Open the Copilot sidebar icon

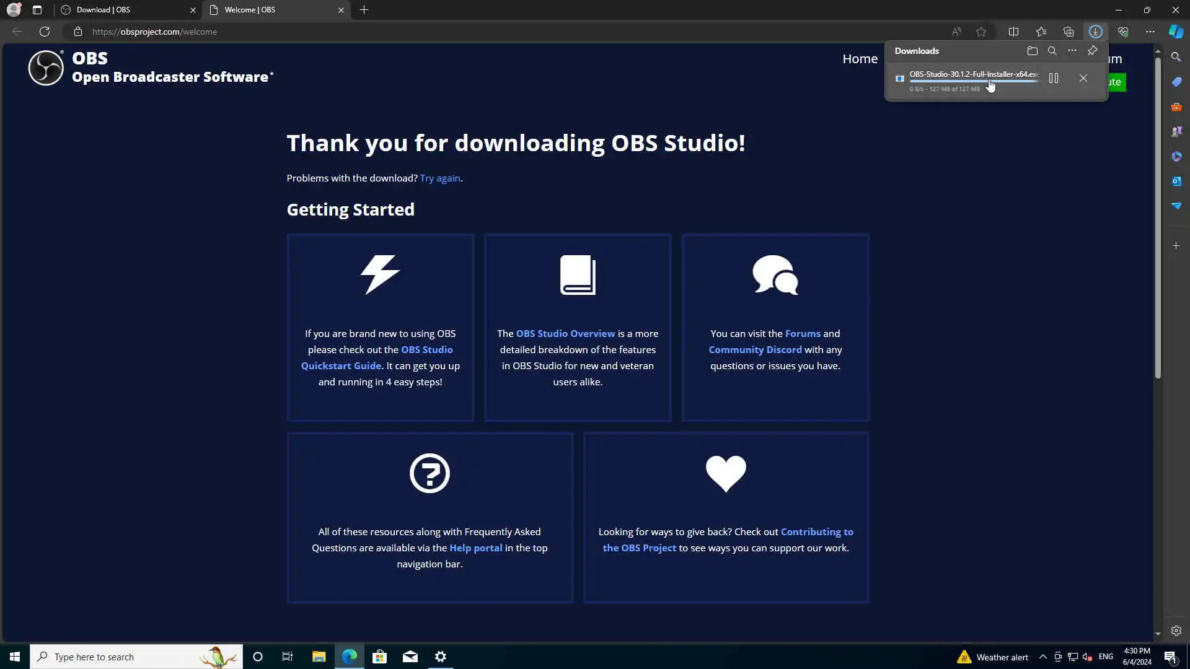(x=1176, y=32)
